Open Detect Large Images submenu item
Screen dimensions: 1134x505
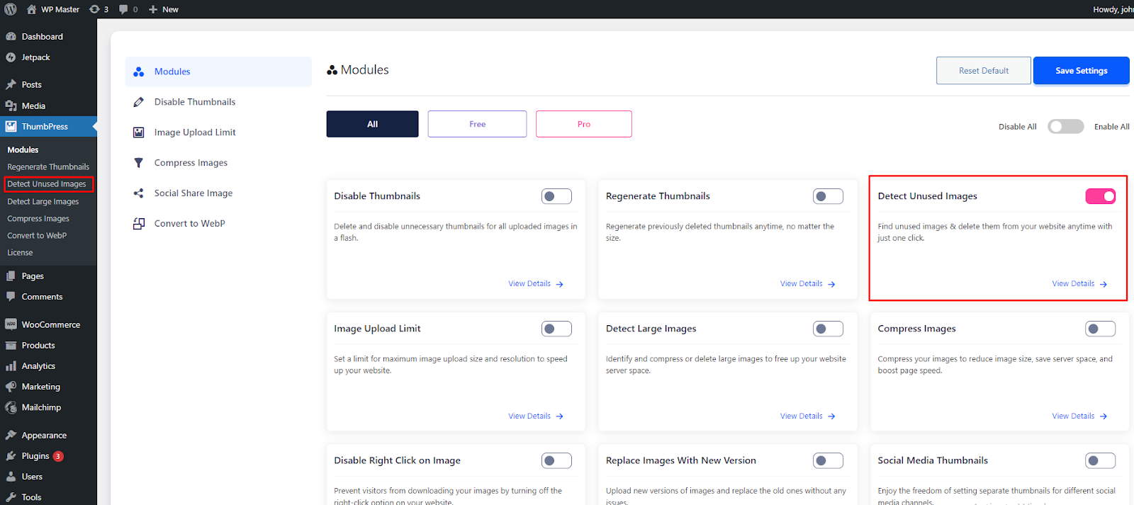[x=43, y=202]
